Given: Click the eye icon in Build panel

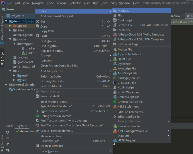Looking at the screenshot, I should 8,150.
